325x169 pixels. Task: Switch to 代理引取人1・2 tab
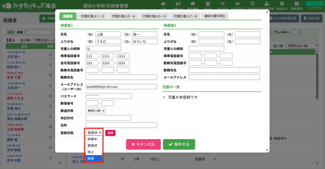click(92, 16)
